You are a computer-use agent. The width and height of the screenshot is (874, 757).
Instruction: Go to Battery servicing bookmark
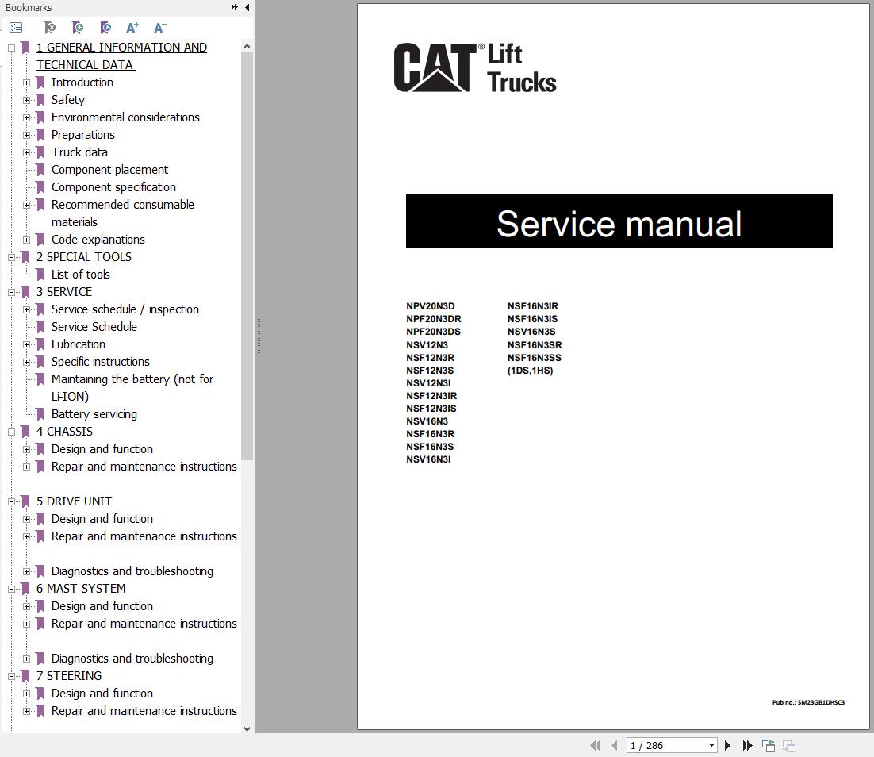[94, 413]
